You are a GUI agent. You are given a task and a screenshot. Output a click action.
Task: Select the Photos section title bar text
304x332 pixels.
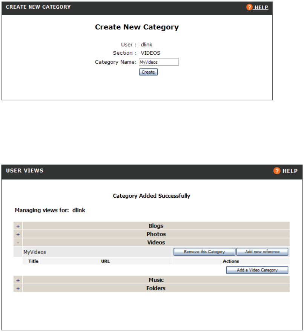pyautogui.click(x=156, y=234)
